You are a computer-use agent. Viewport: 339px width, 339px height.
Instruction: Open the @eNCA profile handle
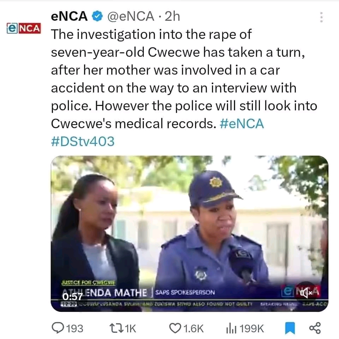(130, 16)
